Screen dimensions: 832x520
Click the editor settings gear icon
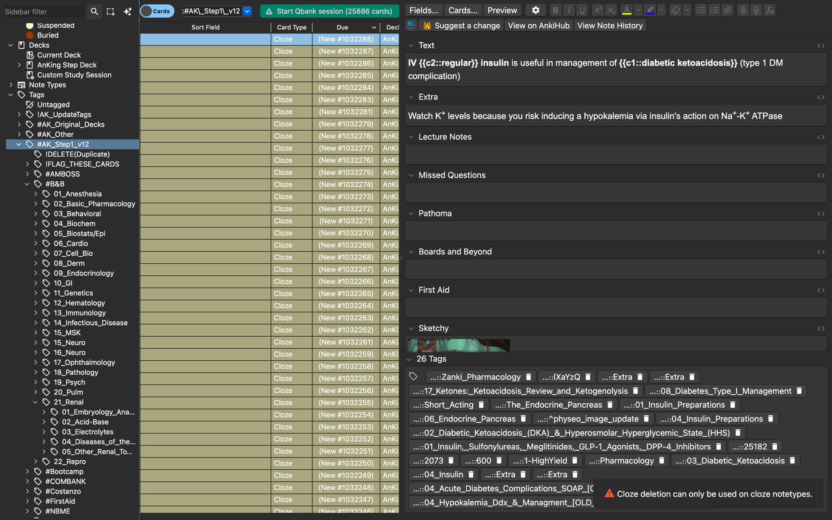(x=536, y=10)
